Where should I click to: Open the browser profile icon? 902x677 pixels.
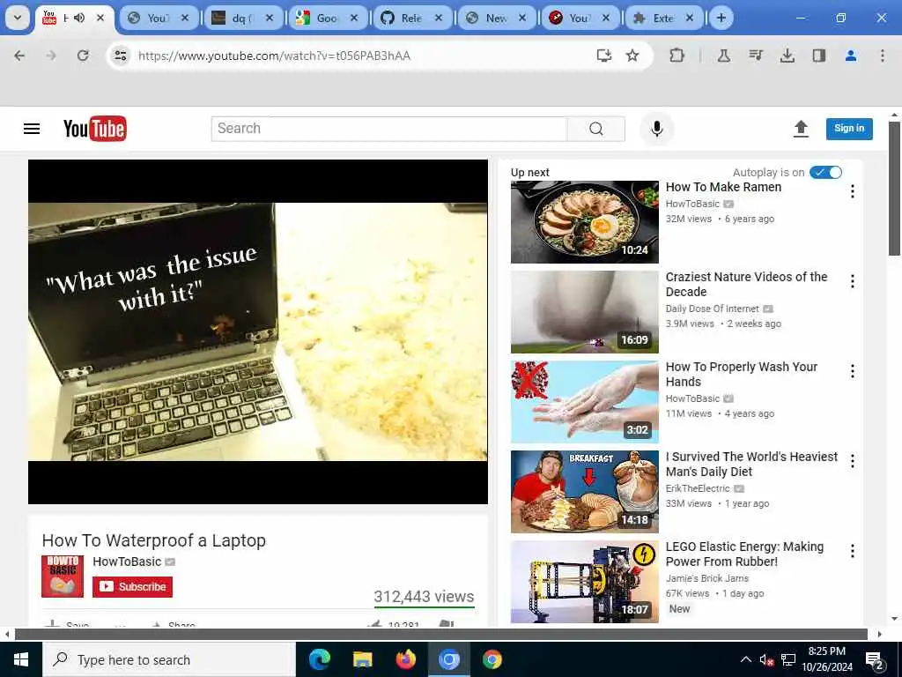[x=851, y=56]
